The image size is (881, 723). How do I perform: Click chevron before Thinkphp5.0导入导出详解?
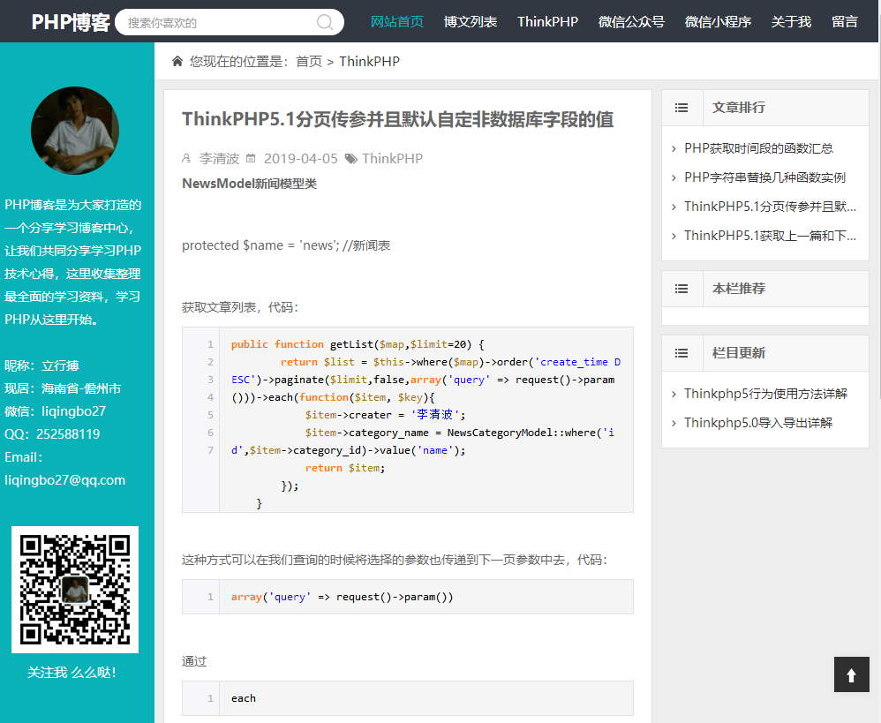[674, 423]
